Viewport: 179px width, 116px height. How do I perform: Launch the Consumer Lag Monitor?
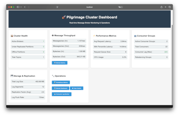(x=62, y=94)
